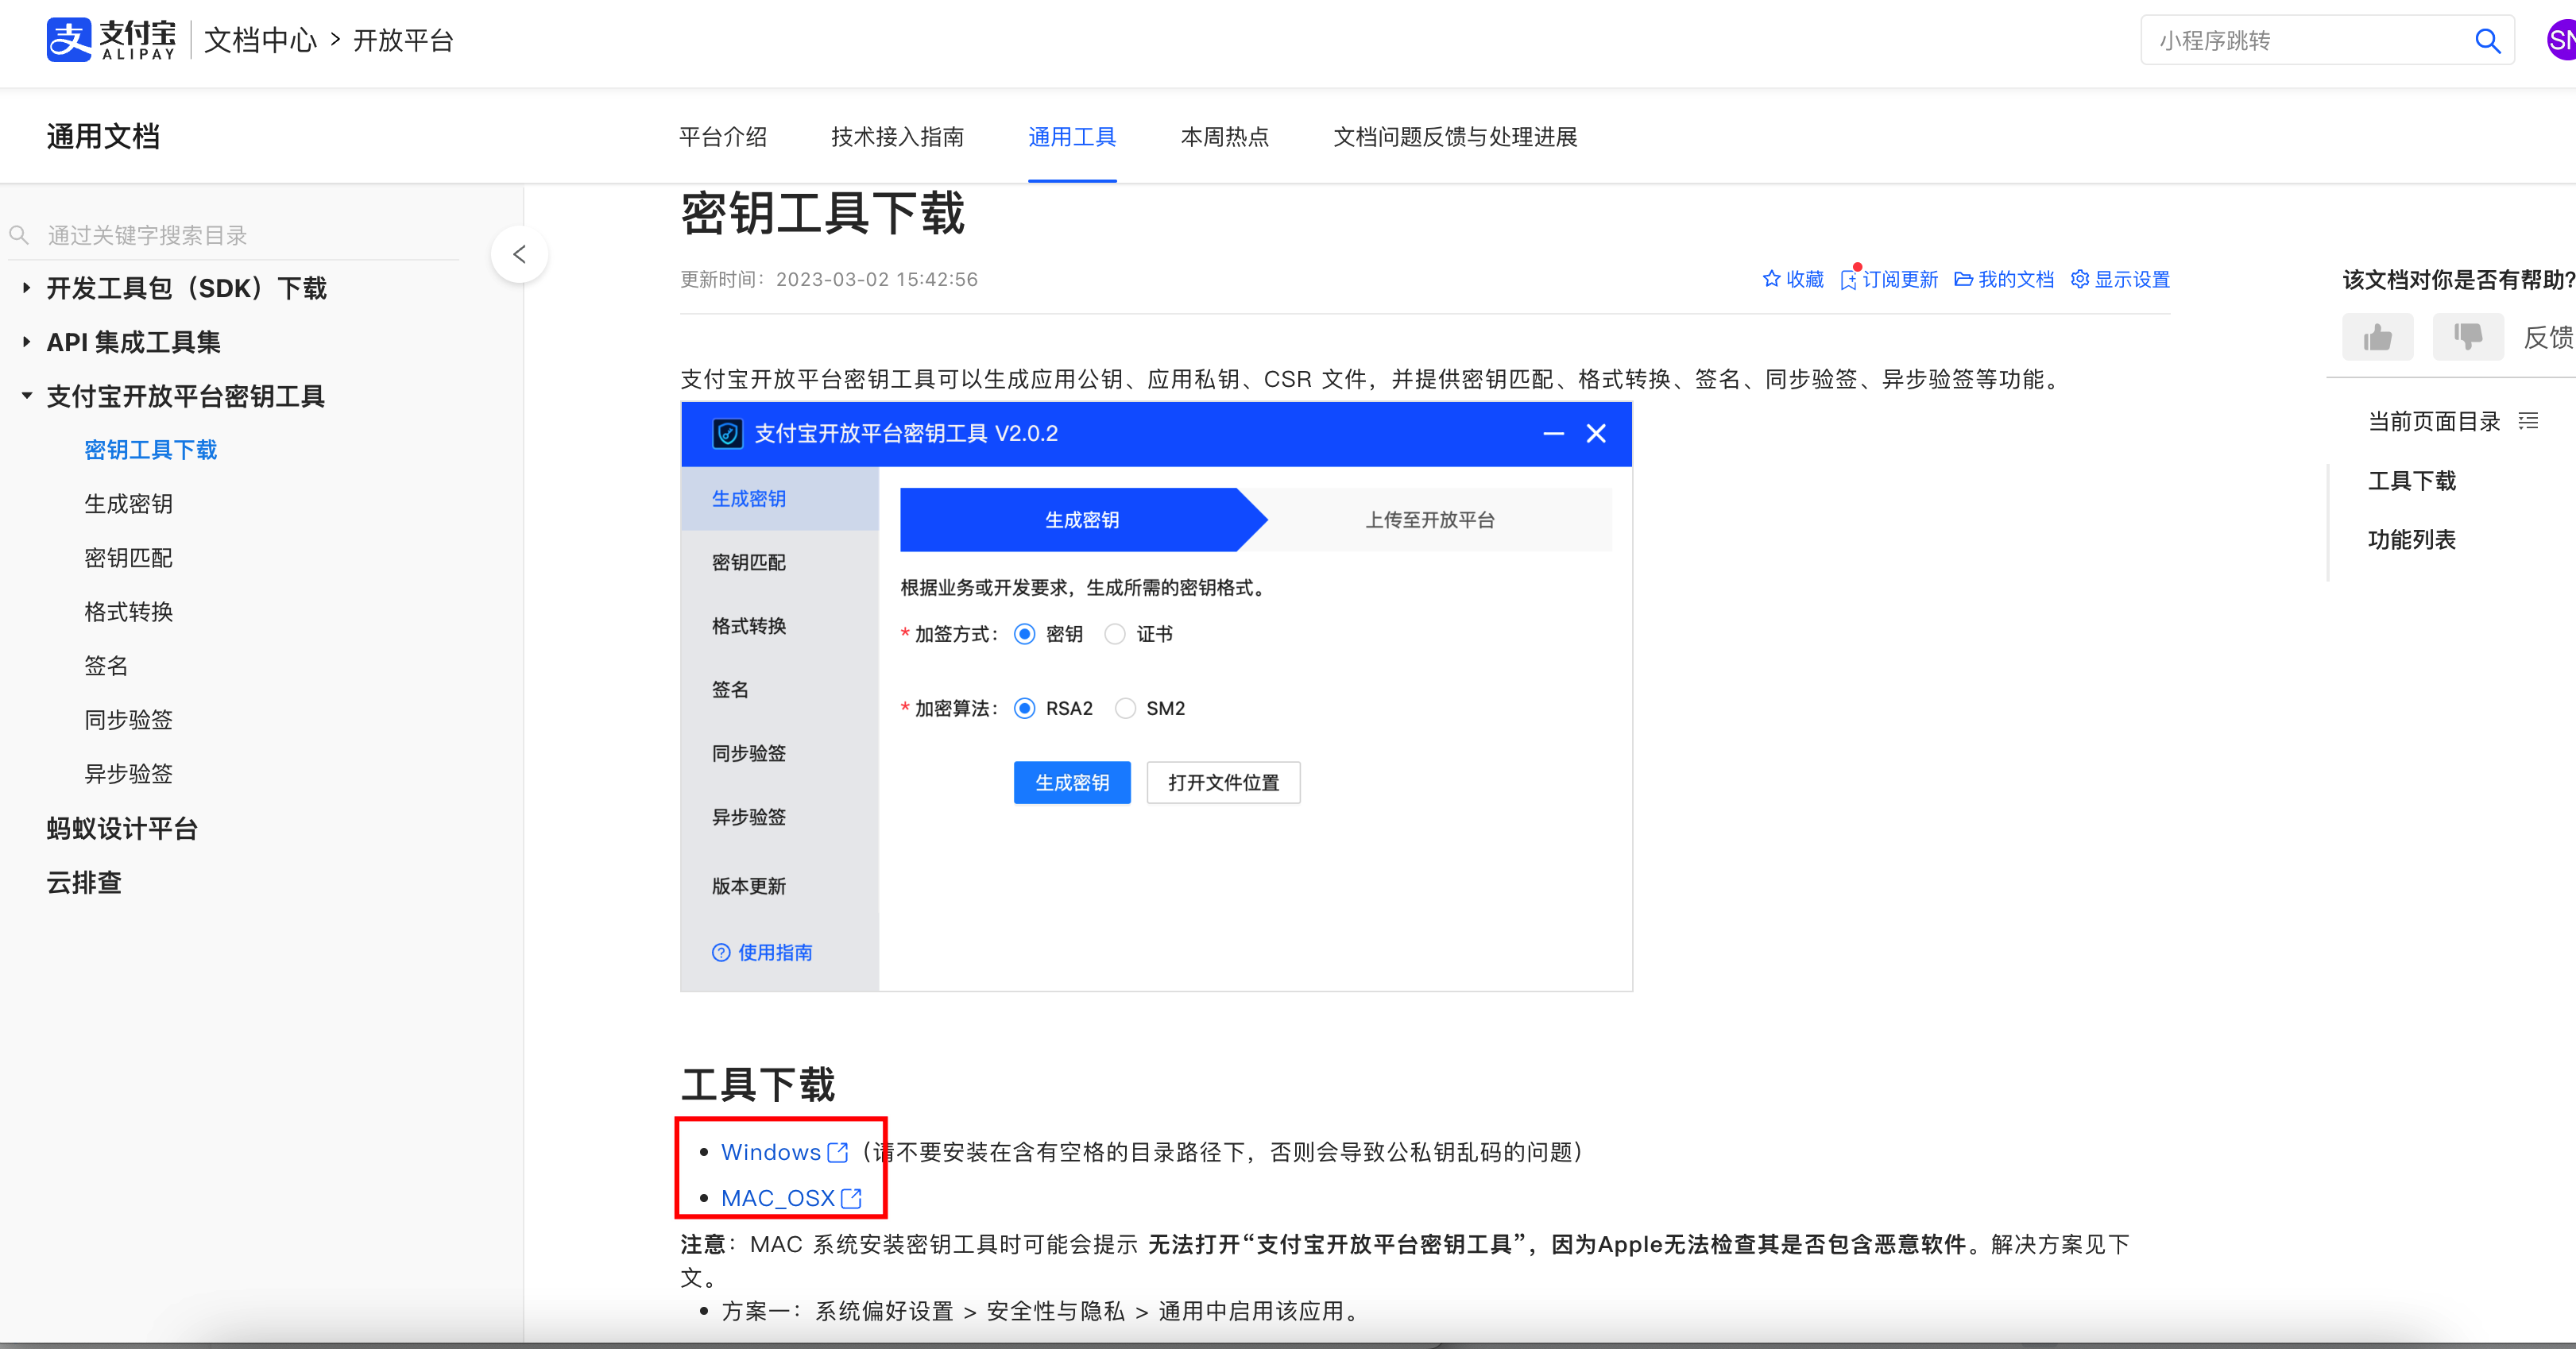Open 同步验签 in the doc sidebar
This screenshot has width=2576, height=1349.
[x=128, y=720]
